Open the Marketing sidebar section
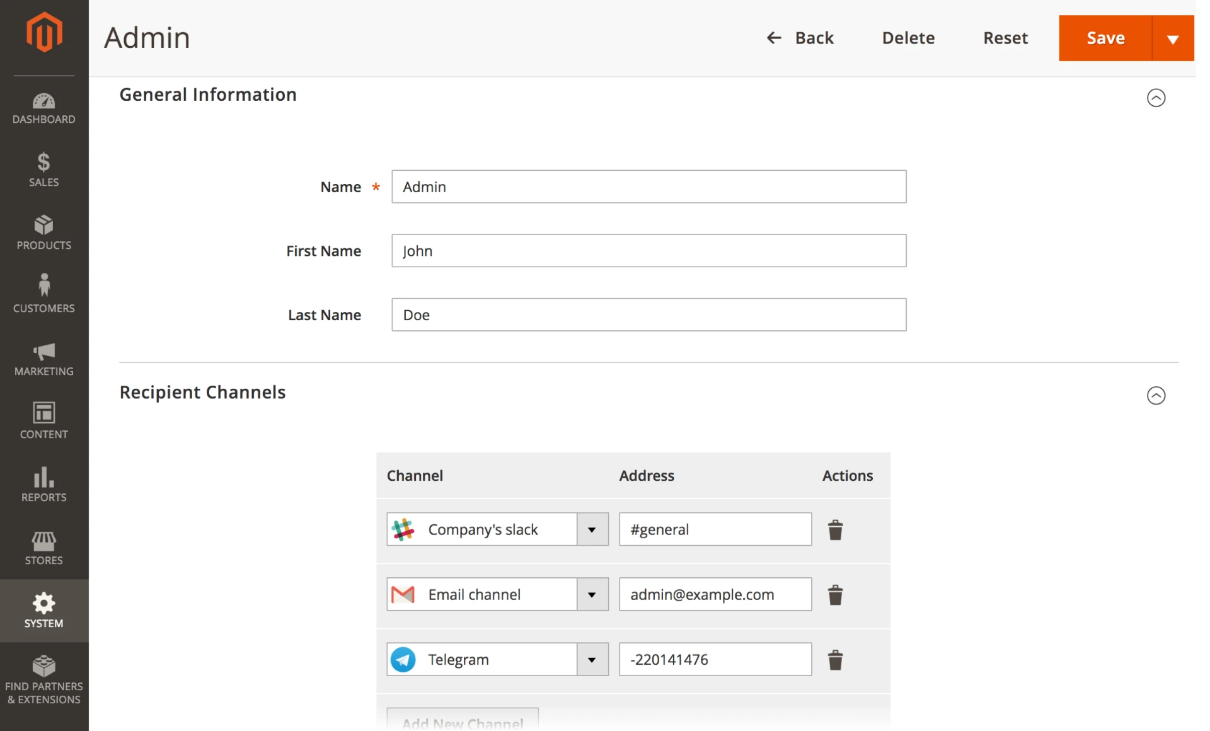Image resolution: width=1210 pixels, height=731 pixels. pos(44,359)
